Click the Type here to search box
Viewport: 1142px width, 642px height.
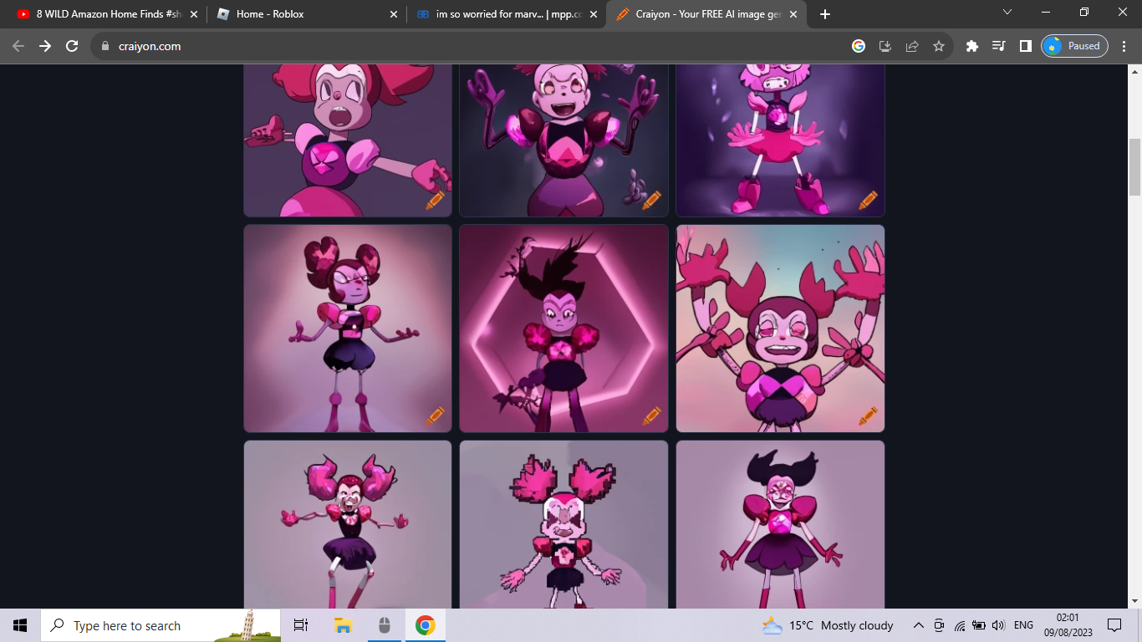tap(161, 625)
